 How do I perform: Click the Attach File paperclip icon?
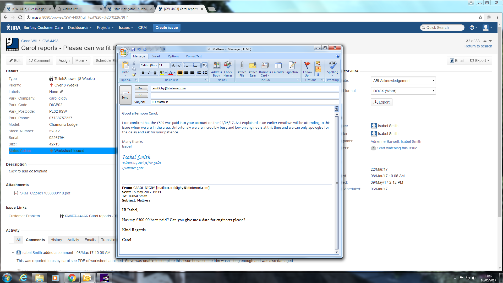[242, 69]
